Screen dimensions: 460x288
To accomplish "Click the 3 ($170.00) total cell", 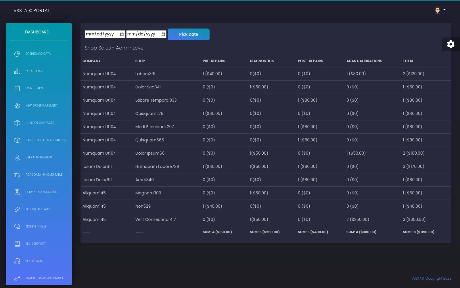I will pyautogui.click(x=413, y=166).
